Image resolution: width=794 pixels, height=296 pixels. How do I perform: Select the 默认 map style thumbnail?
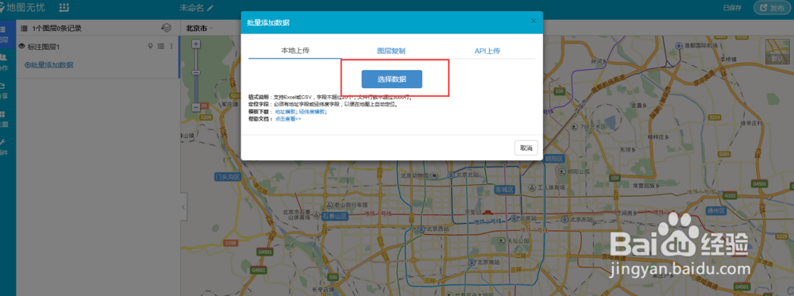[777, 52]
